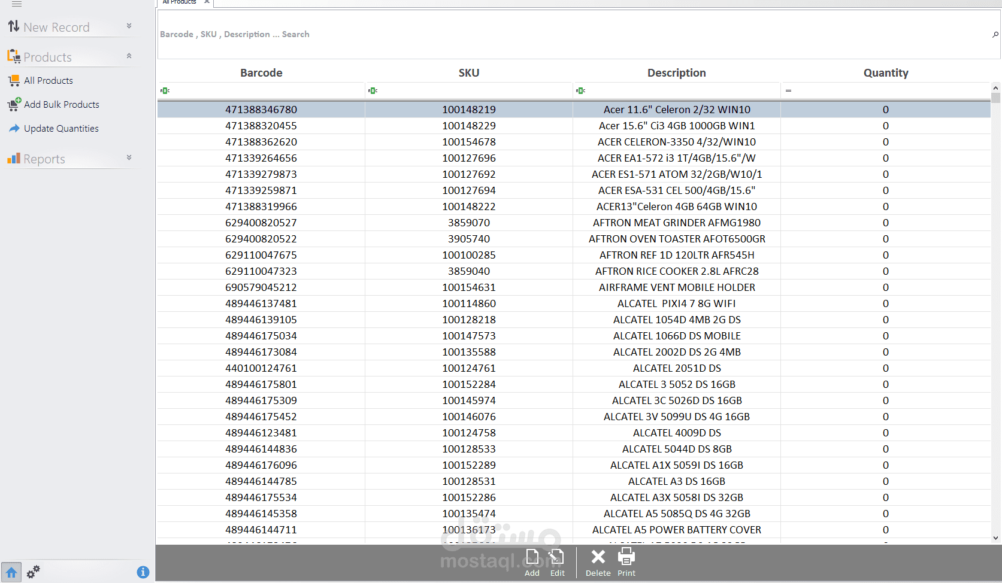Select SKU 100147573
The image size is (1002, 583).
click(x=469, y=336)
